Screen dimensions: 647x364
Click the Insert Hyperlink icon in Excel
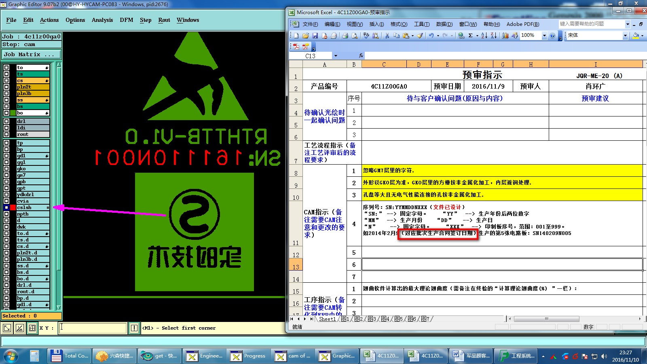[461, 36]
